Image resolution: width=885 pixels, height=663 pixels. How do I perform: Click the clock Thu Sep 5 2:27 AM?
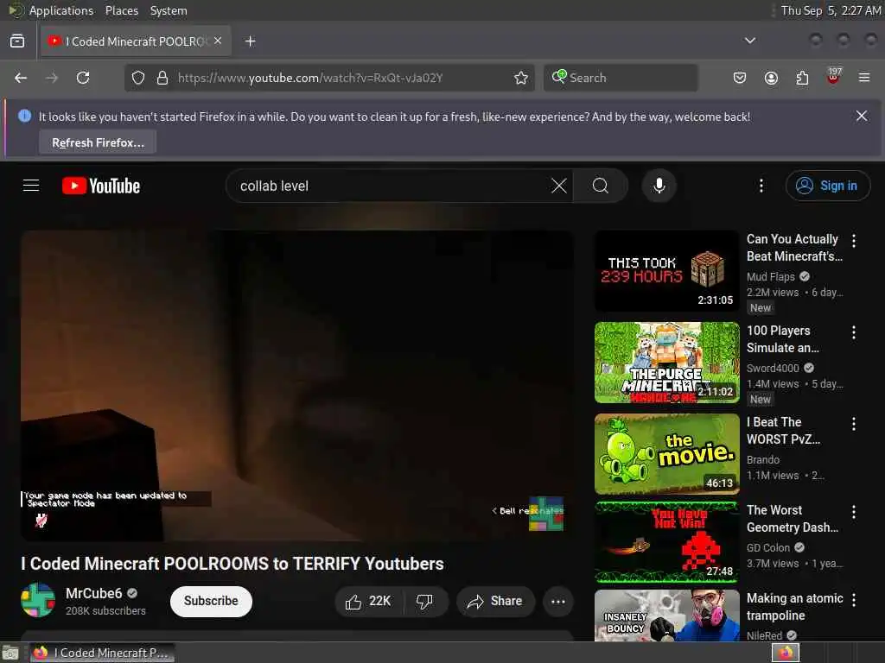(x=831, y=10)
